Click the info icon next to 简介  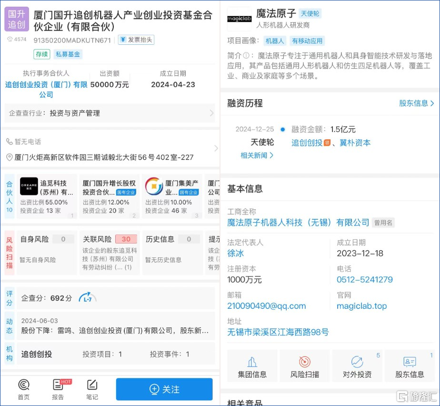pos(246,55)
